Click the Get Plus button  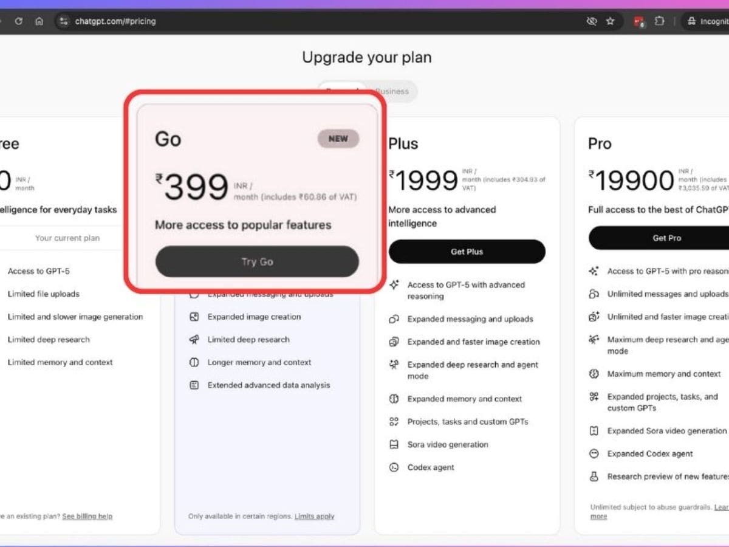pos(467,252)
